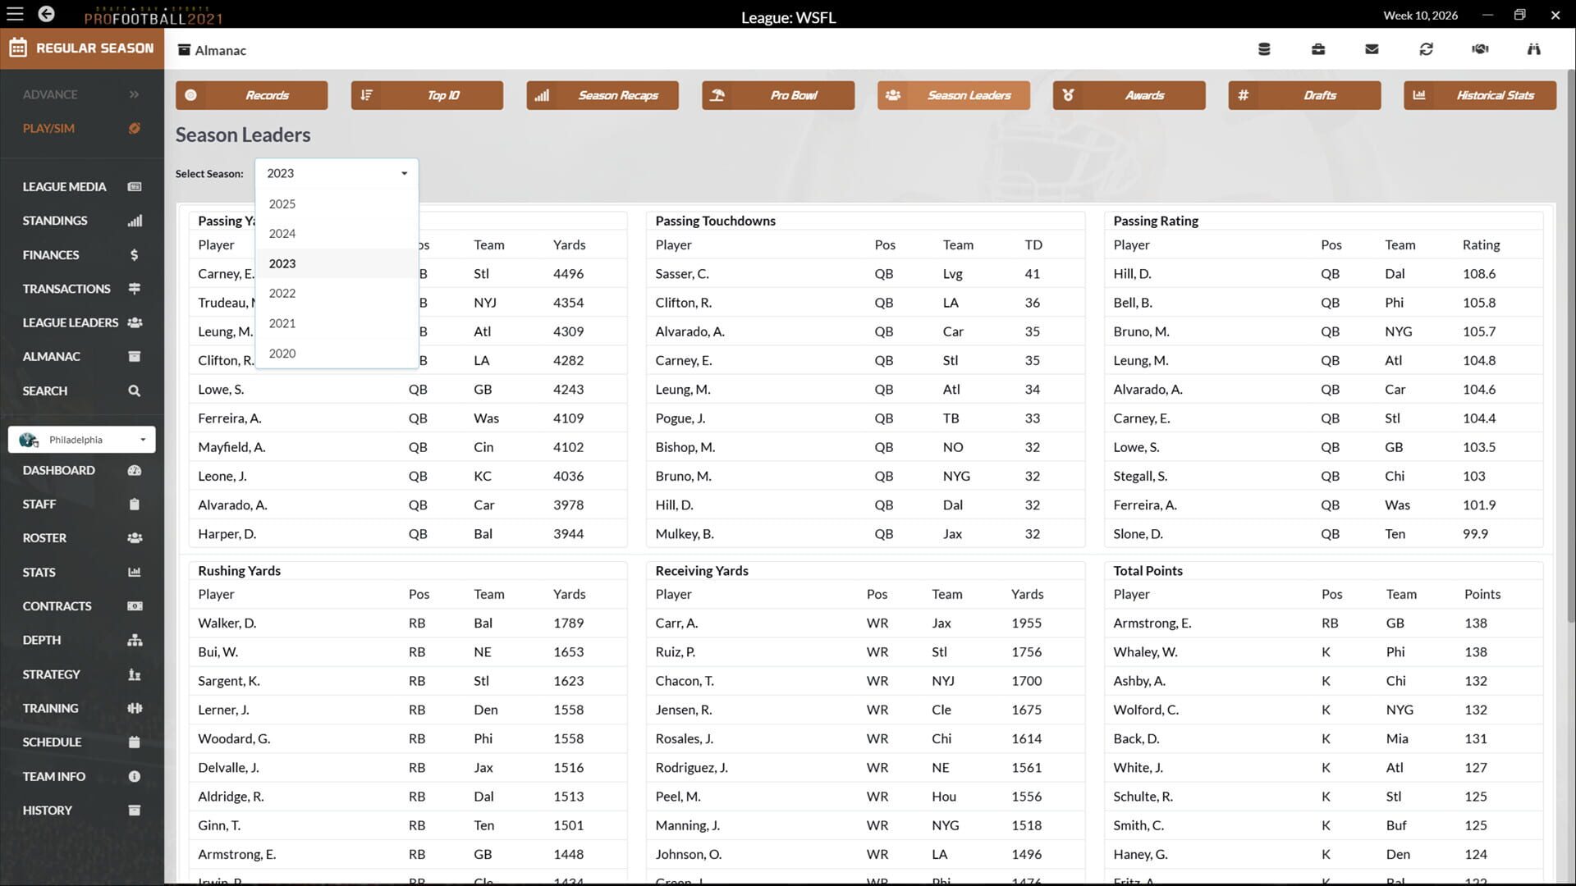The image size is (1576, 886).
Task: Click the Roster people icon
Action: coord(135,538)
